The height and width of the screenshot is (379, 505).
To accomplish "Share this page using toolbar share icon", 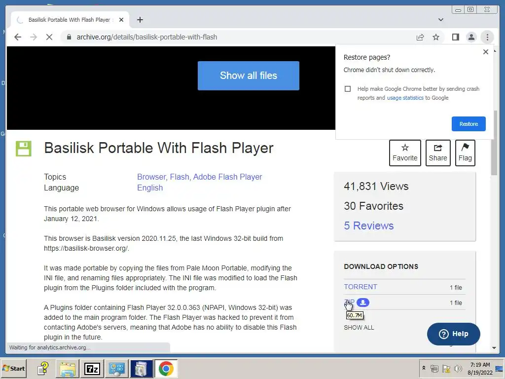I will 420,37.
